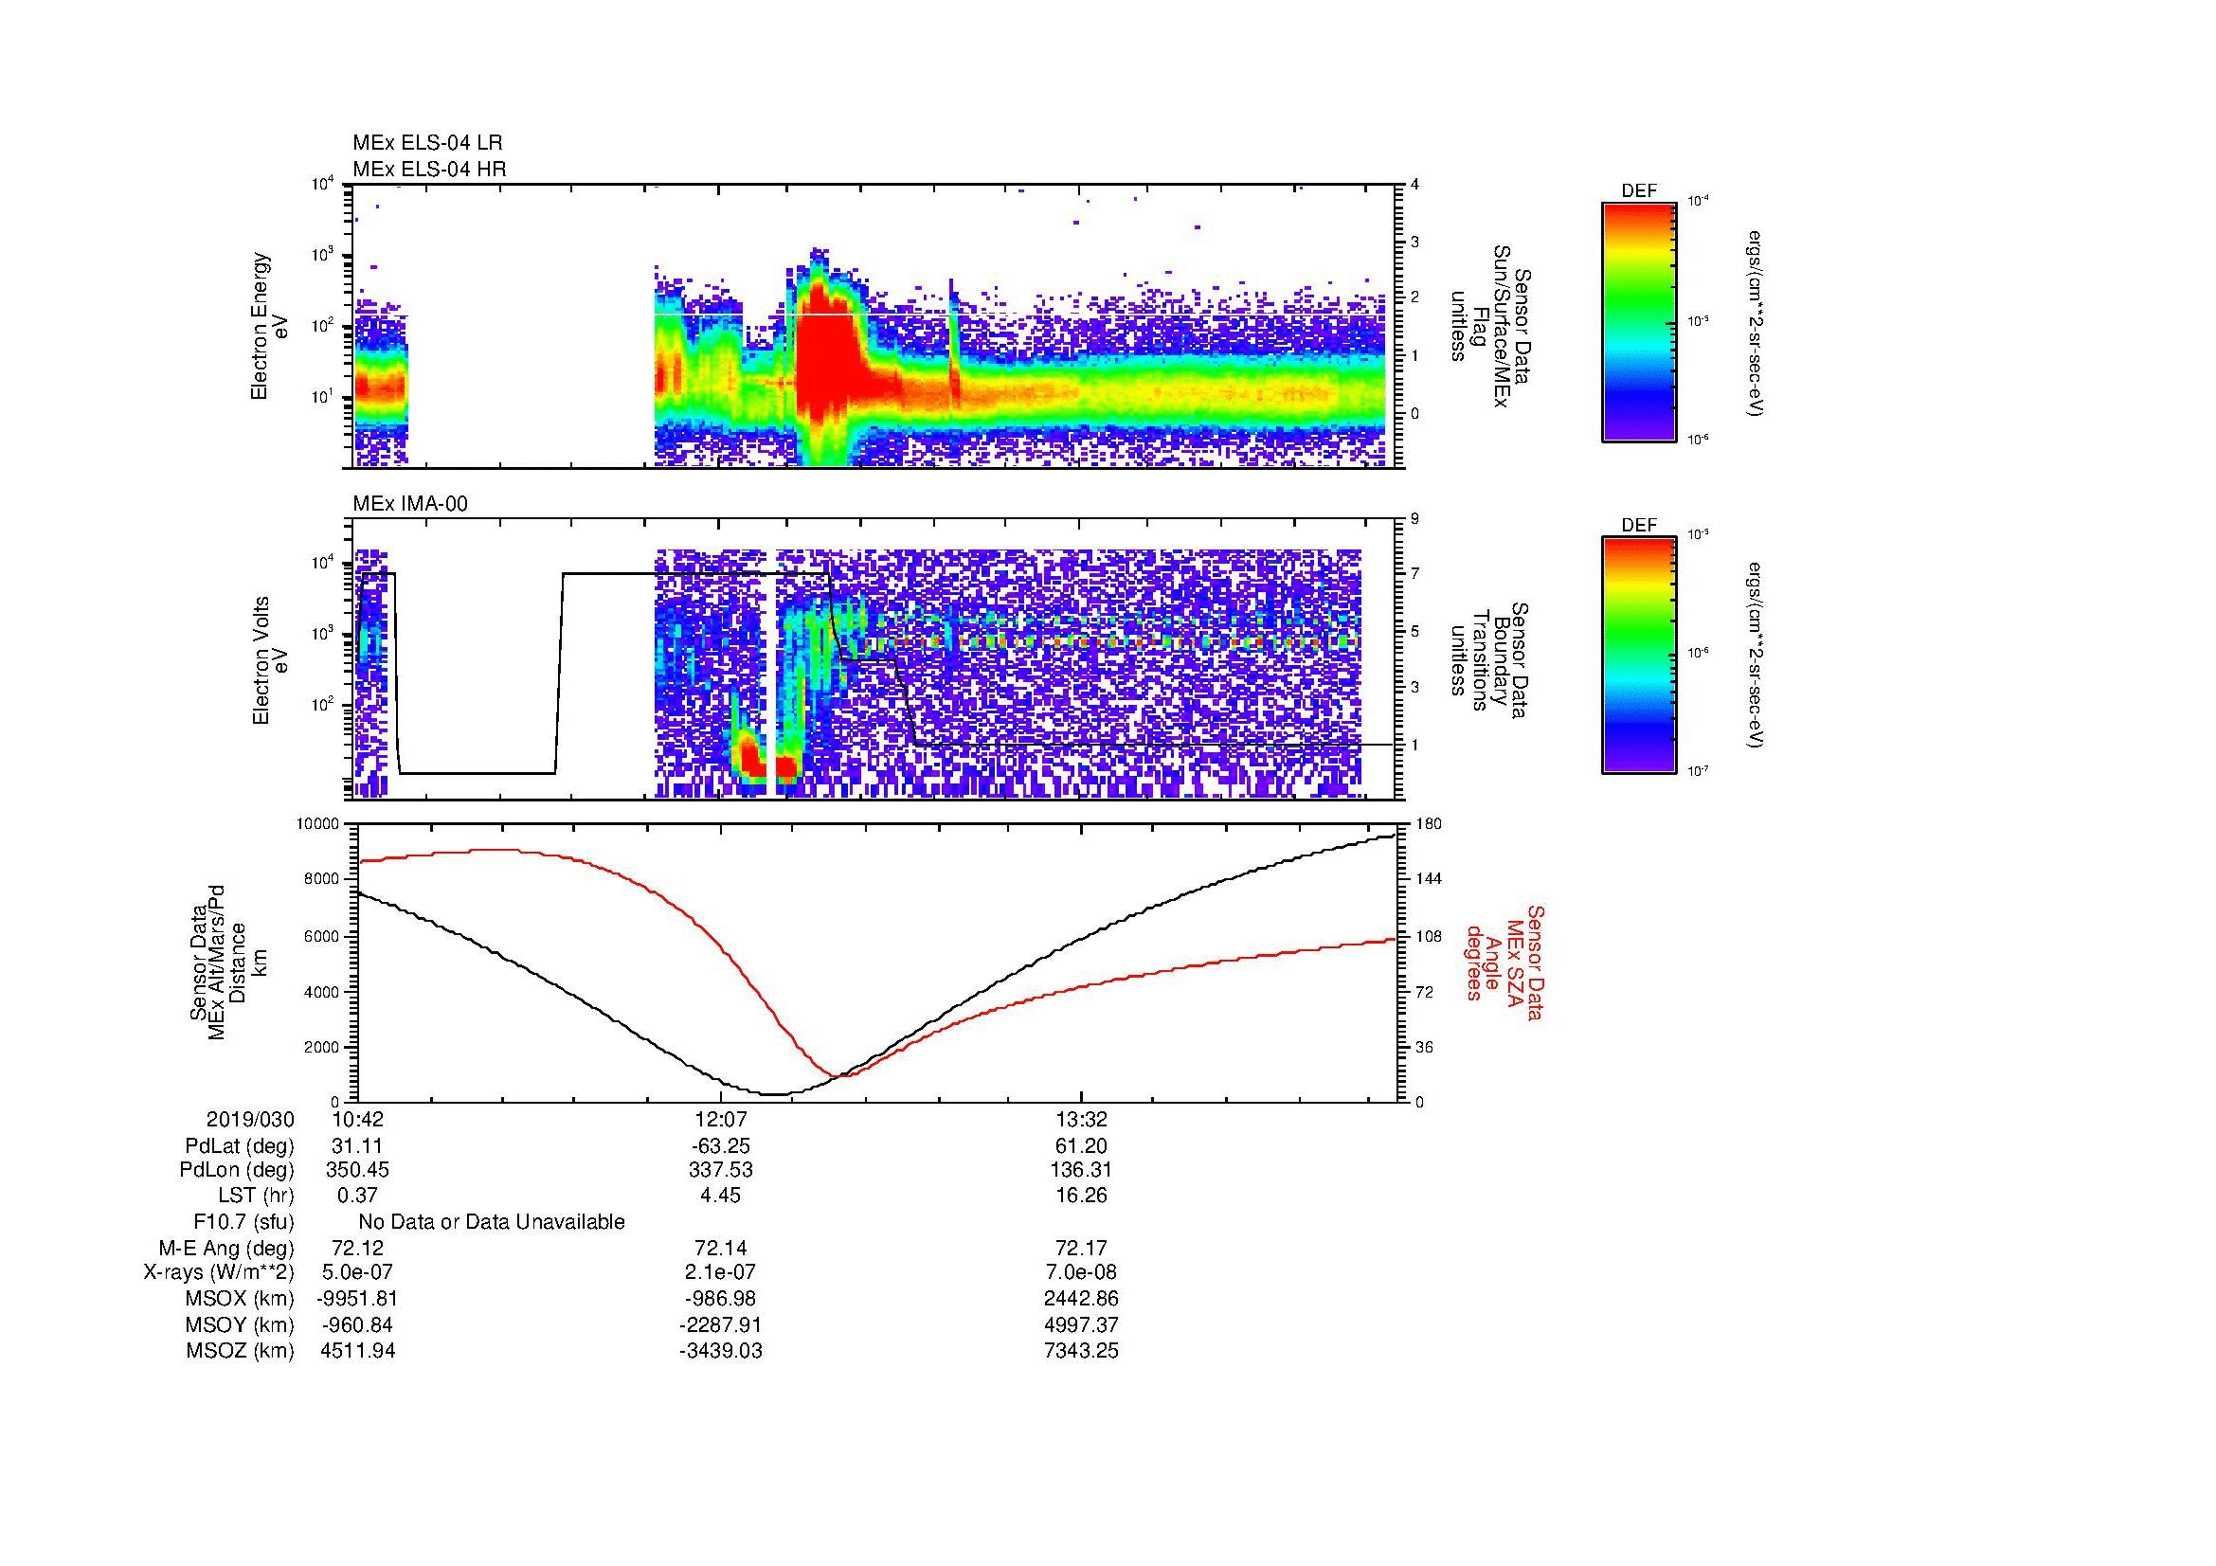This screenshot has width=2216, height=1566.
Task: Click the 'PdLon (deg)' row label
Action: tap(237, 1170)
